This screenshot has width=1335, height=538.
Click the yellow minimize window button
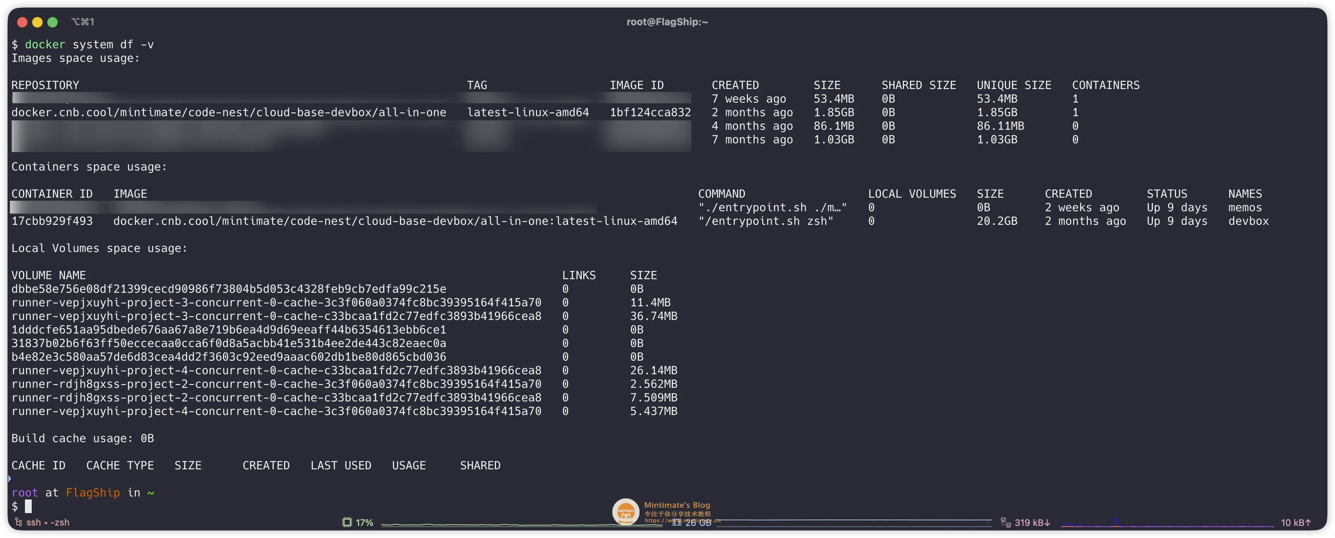click(37, 22)
